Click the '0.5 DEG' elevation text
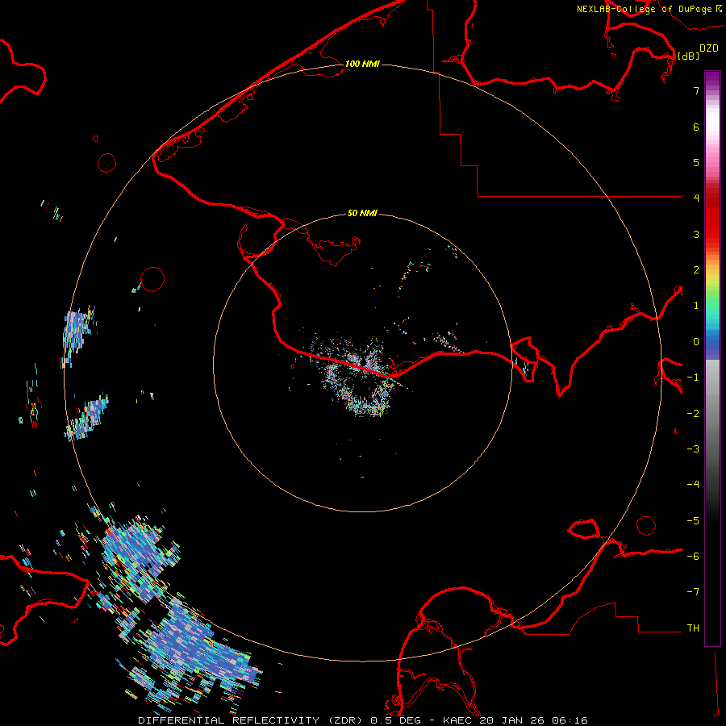This screenshot has height=726, width=726. 396,720
